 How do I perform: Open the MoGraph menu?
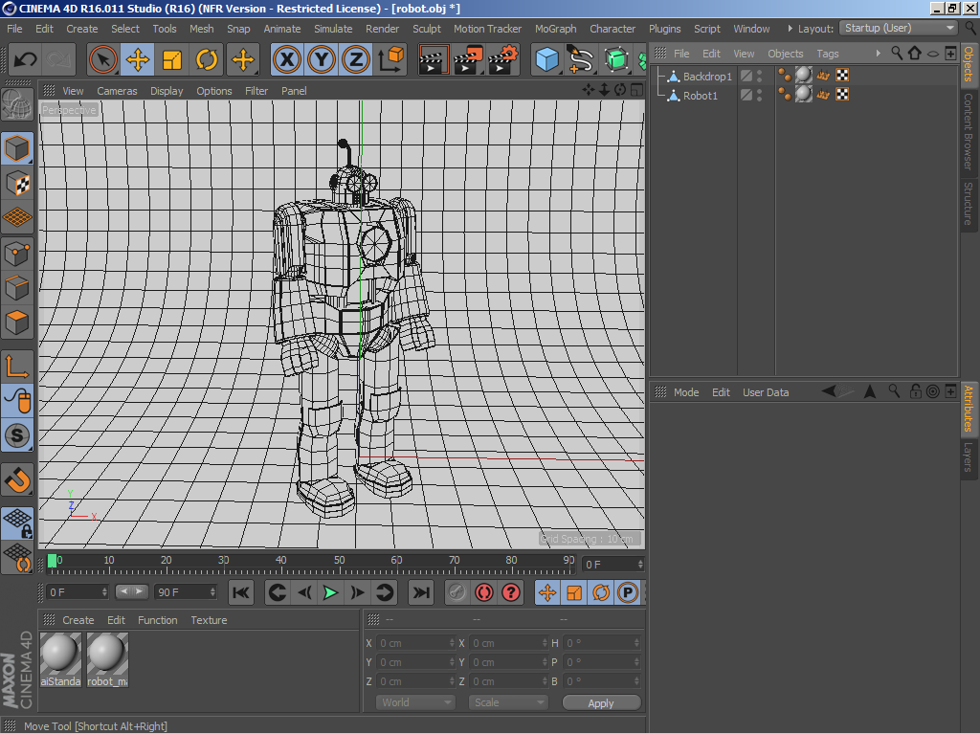555,29
